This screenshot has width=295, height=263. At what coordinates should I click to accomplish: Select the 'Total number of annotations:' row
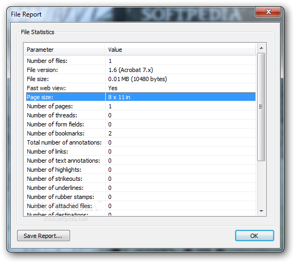click(x=140, y=142)
